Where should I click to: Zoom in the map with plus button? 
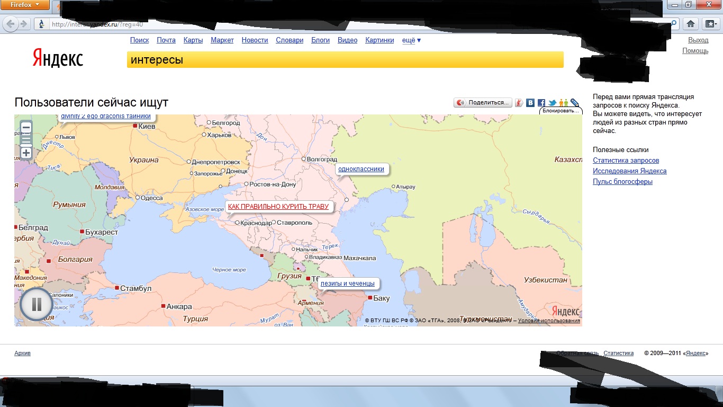[26, 153]
